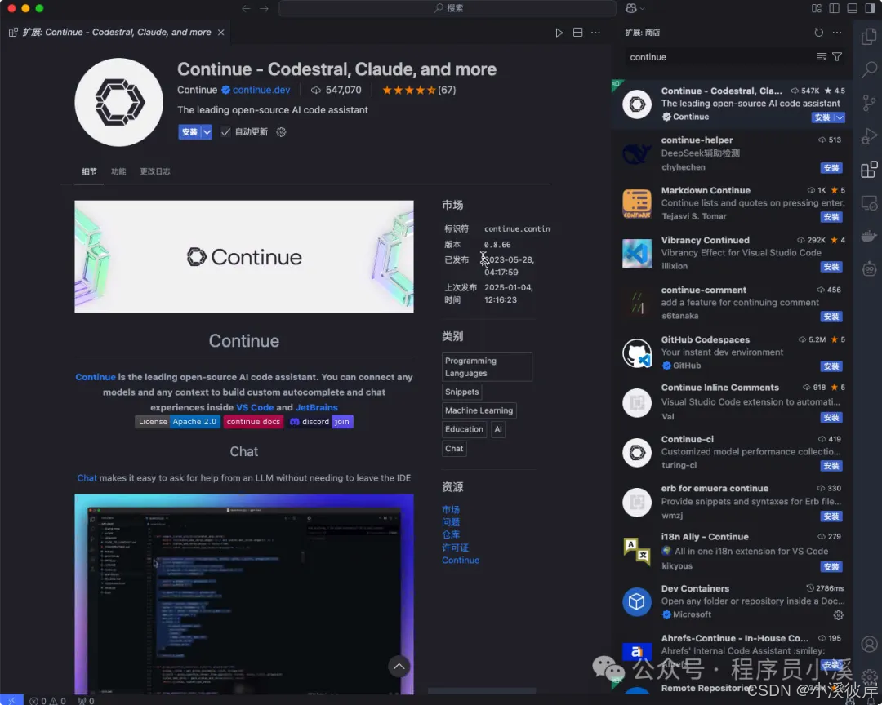The width and height of the screenshot is (882, 705).
Task: Open Dev Containers manage gear icon
Action: tap(838, 615)
